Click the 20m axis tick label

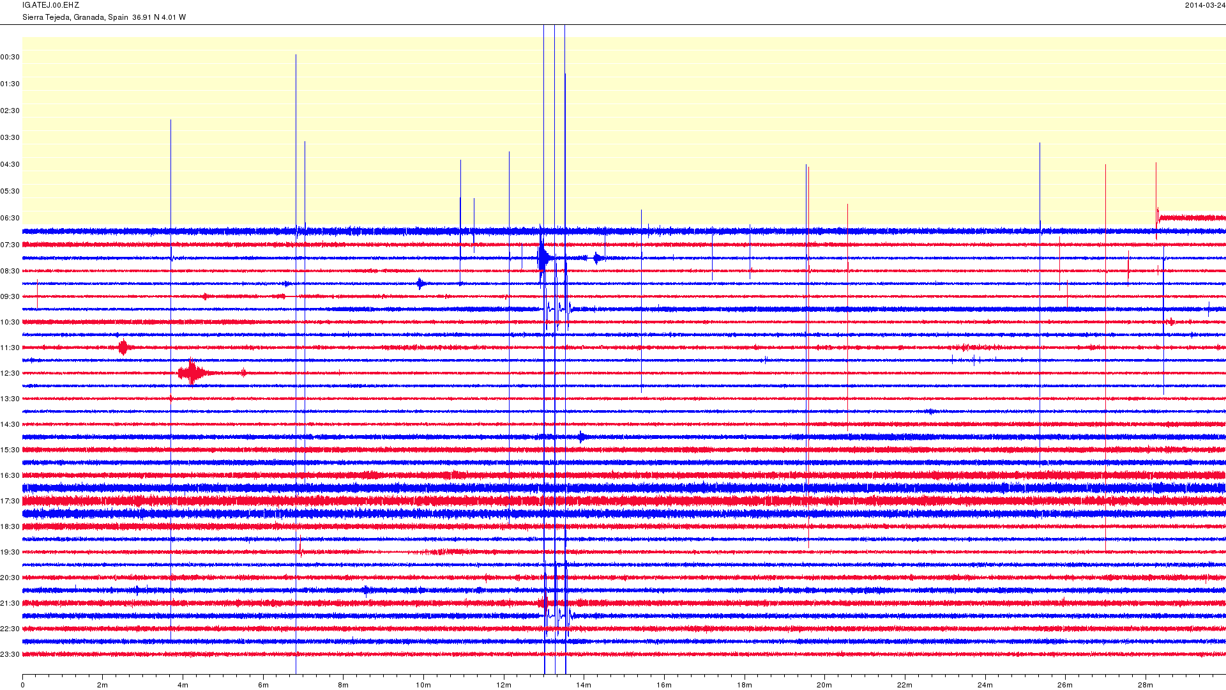[x=824, y=685]
